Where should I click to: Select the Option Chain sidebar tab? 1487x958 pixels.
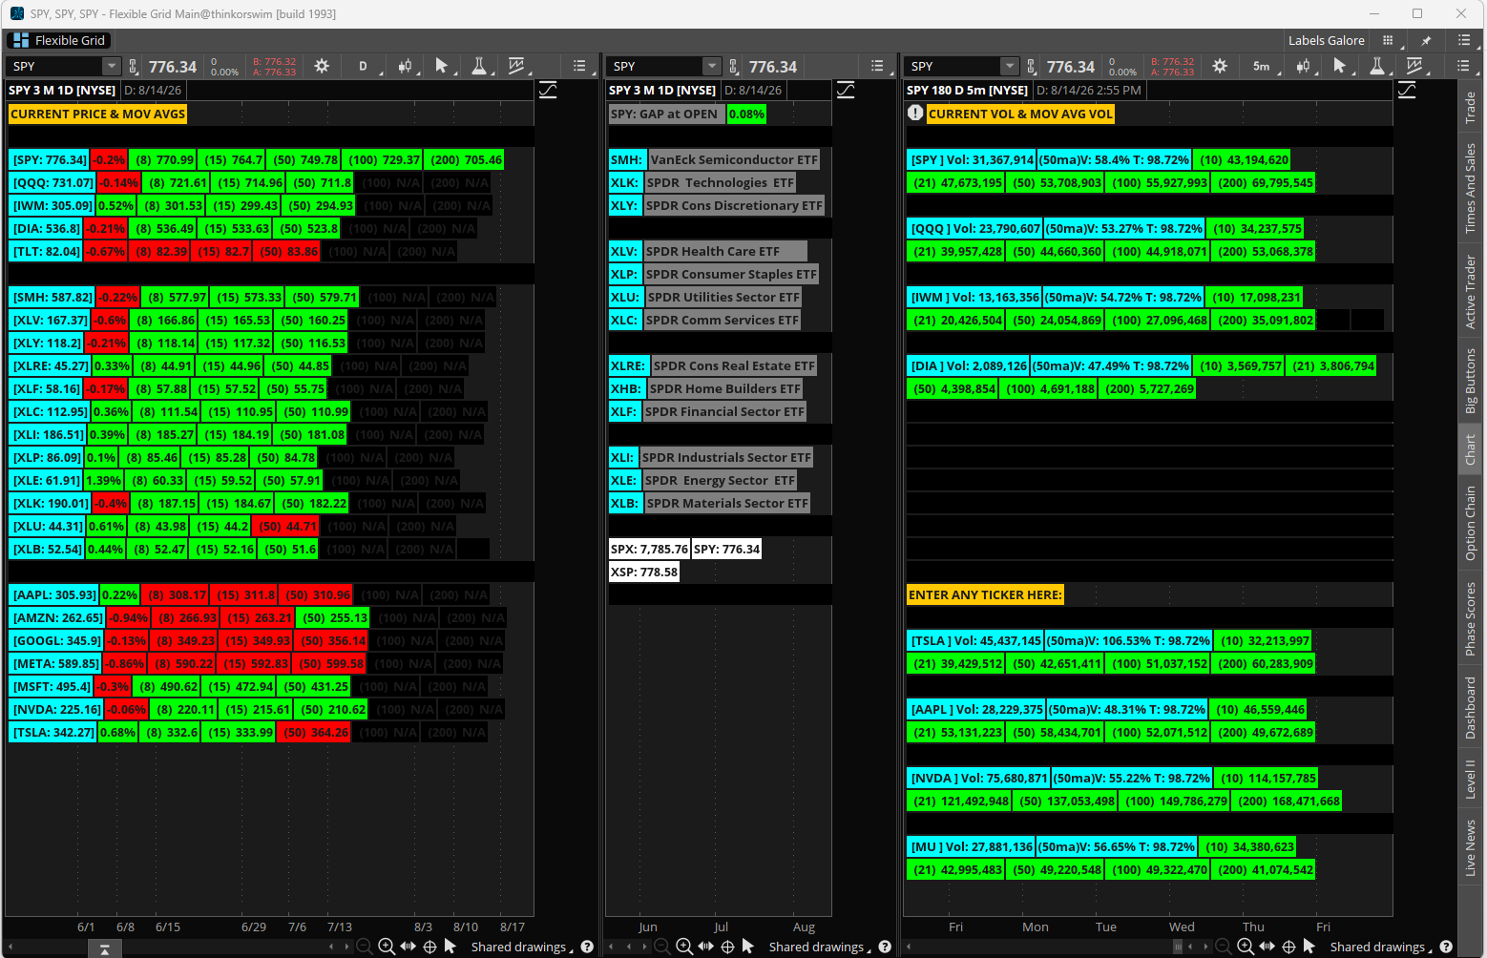(x=1470, y=523)
